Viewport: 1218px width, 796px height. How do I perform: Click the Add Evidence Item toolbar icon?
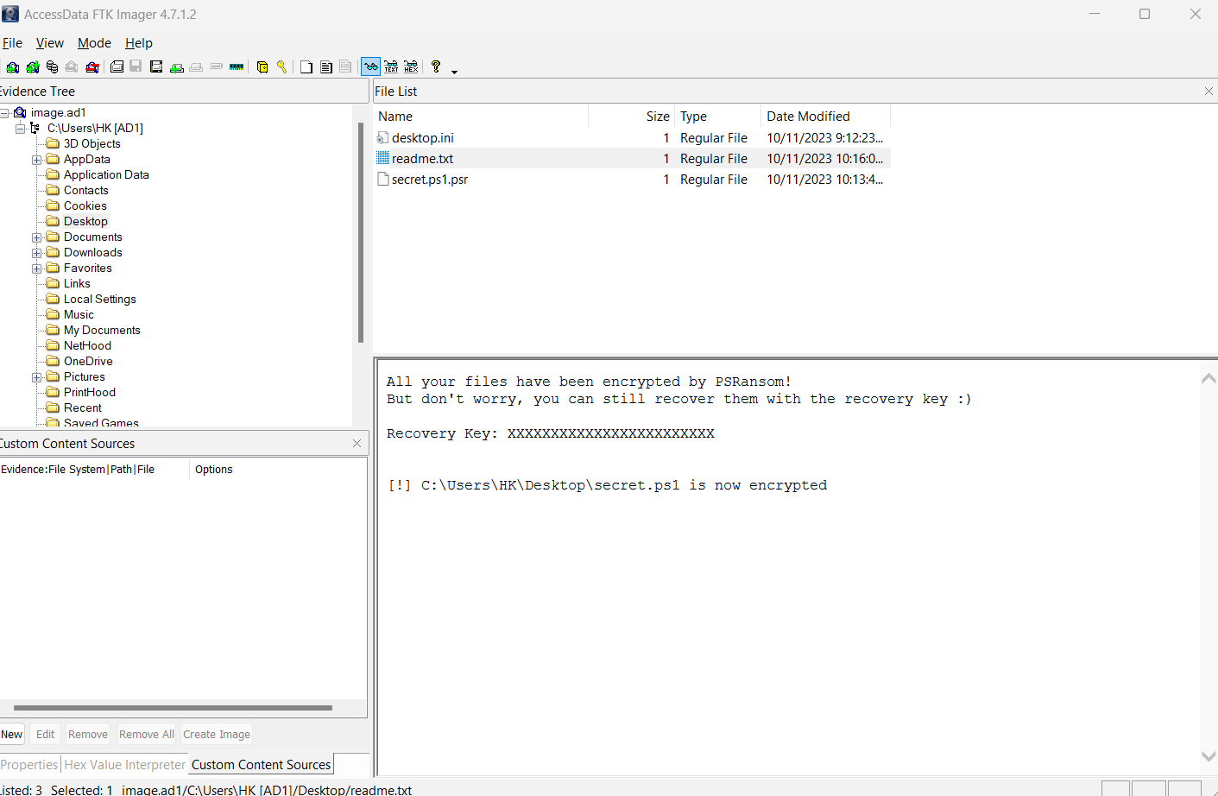click(x=12, y=67)
